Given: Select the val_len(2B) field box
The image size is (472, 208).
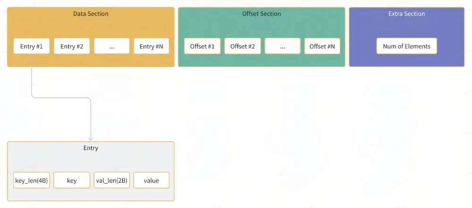Looking at the screenshot, I should click(111, 181).
